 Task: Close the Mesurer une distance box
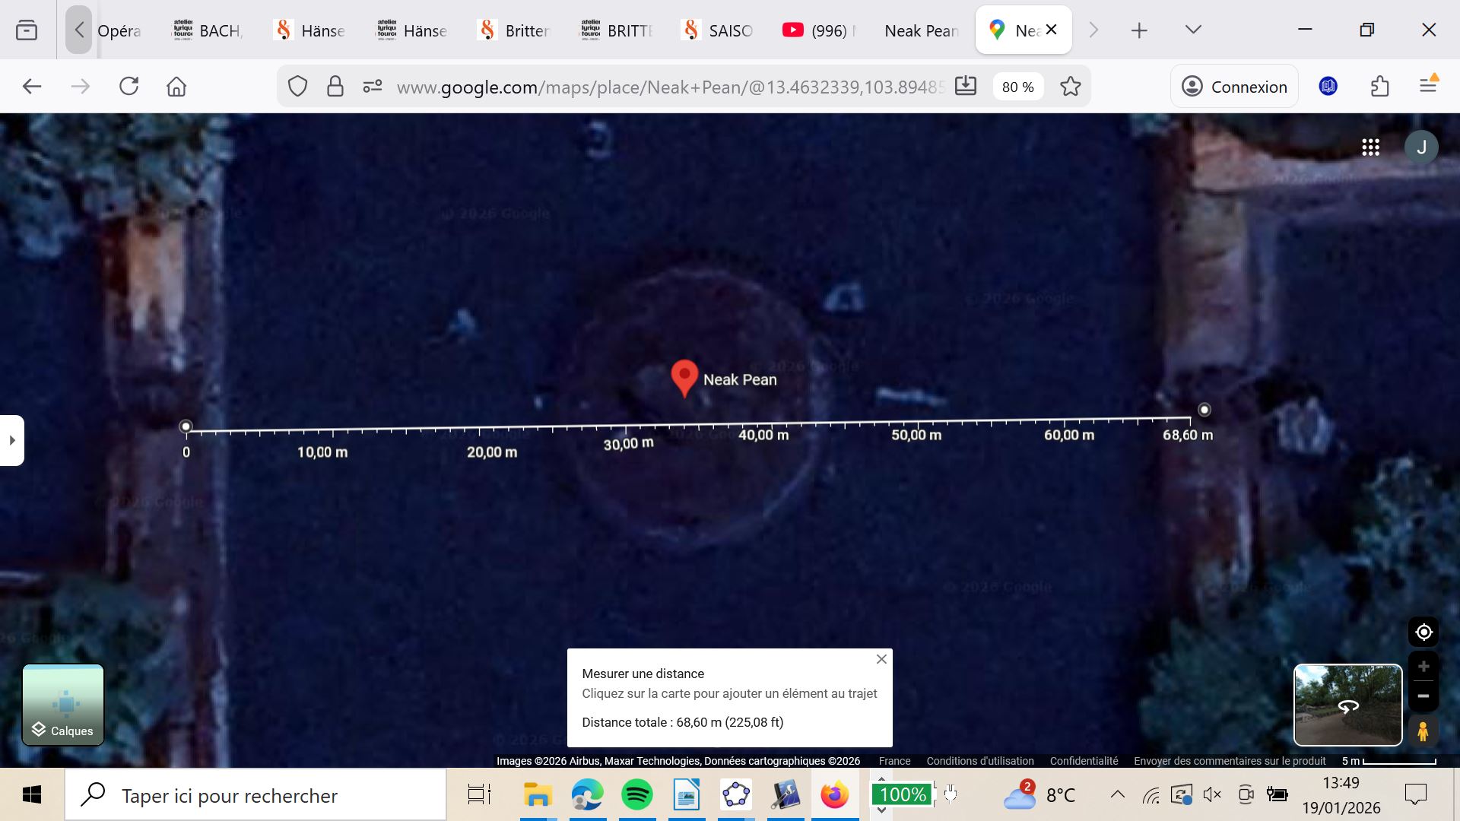click(x=881, y=659)
